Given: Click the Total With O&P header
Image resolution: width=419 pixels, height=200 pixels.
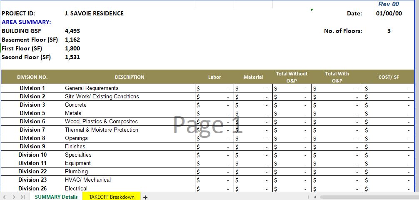Looking at the screenshot, I should coord(337,77).
